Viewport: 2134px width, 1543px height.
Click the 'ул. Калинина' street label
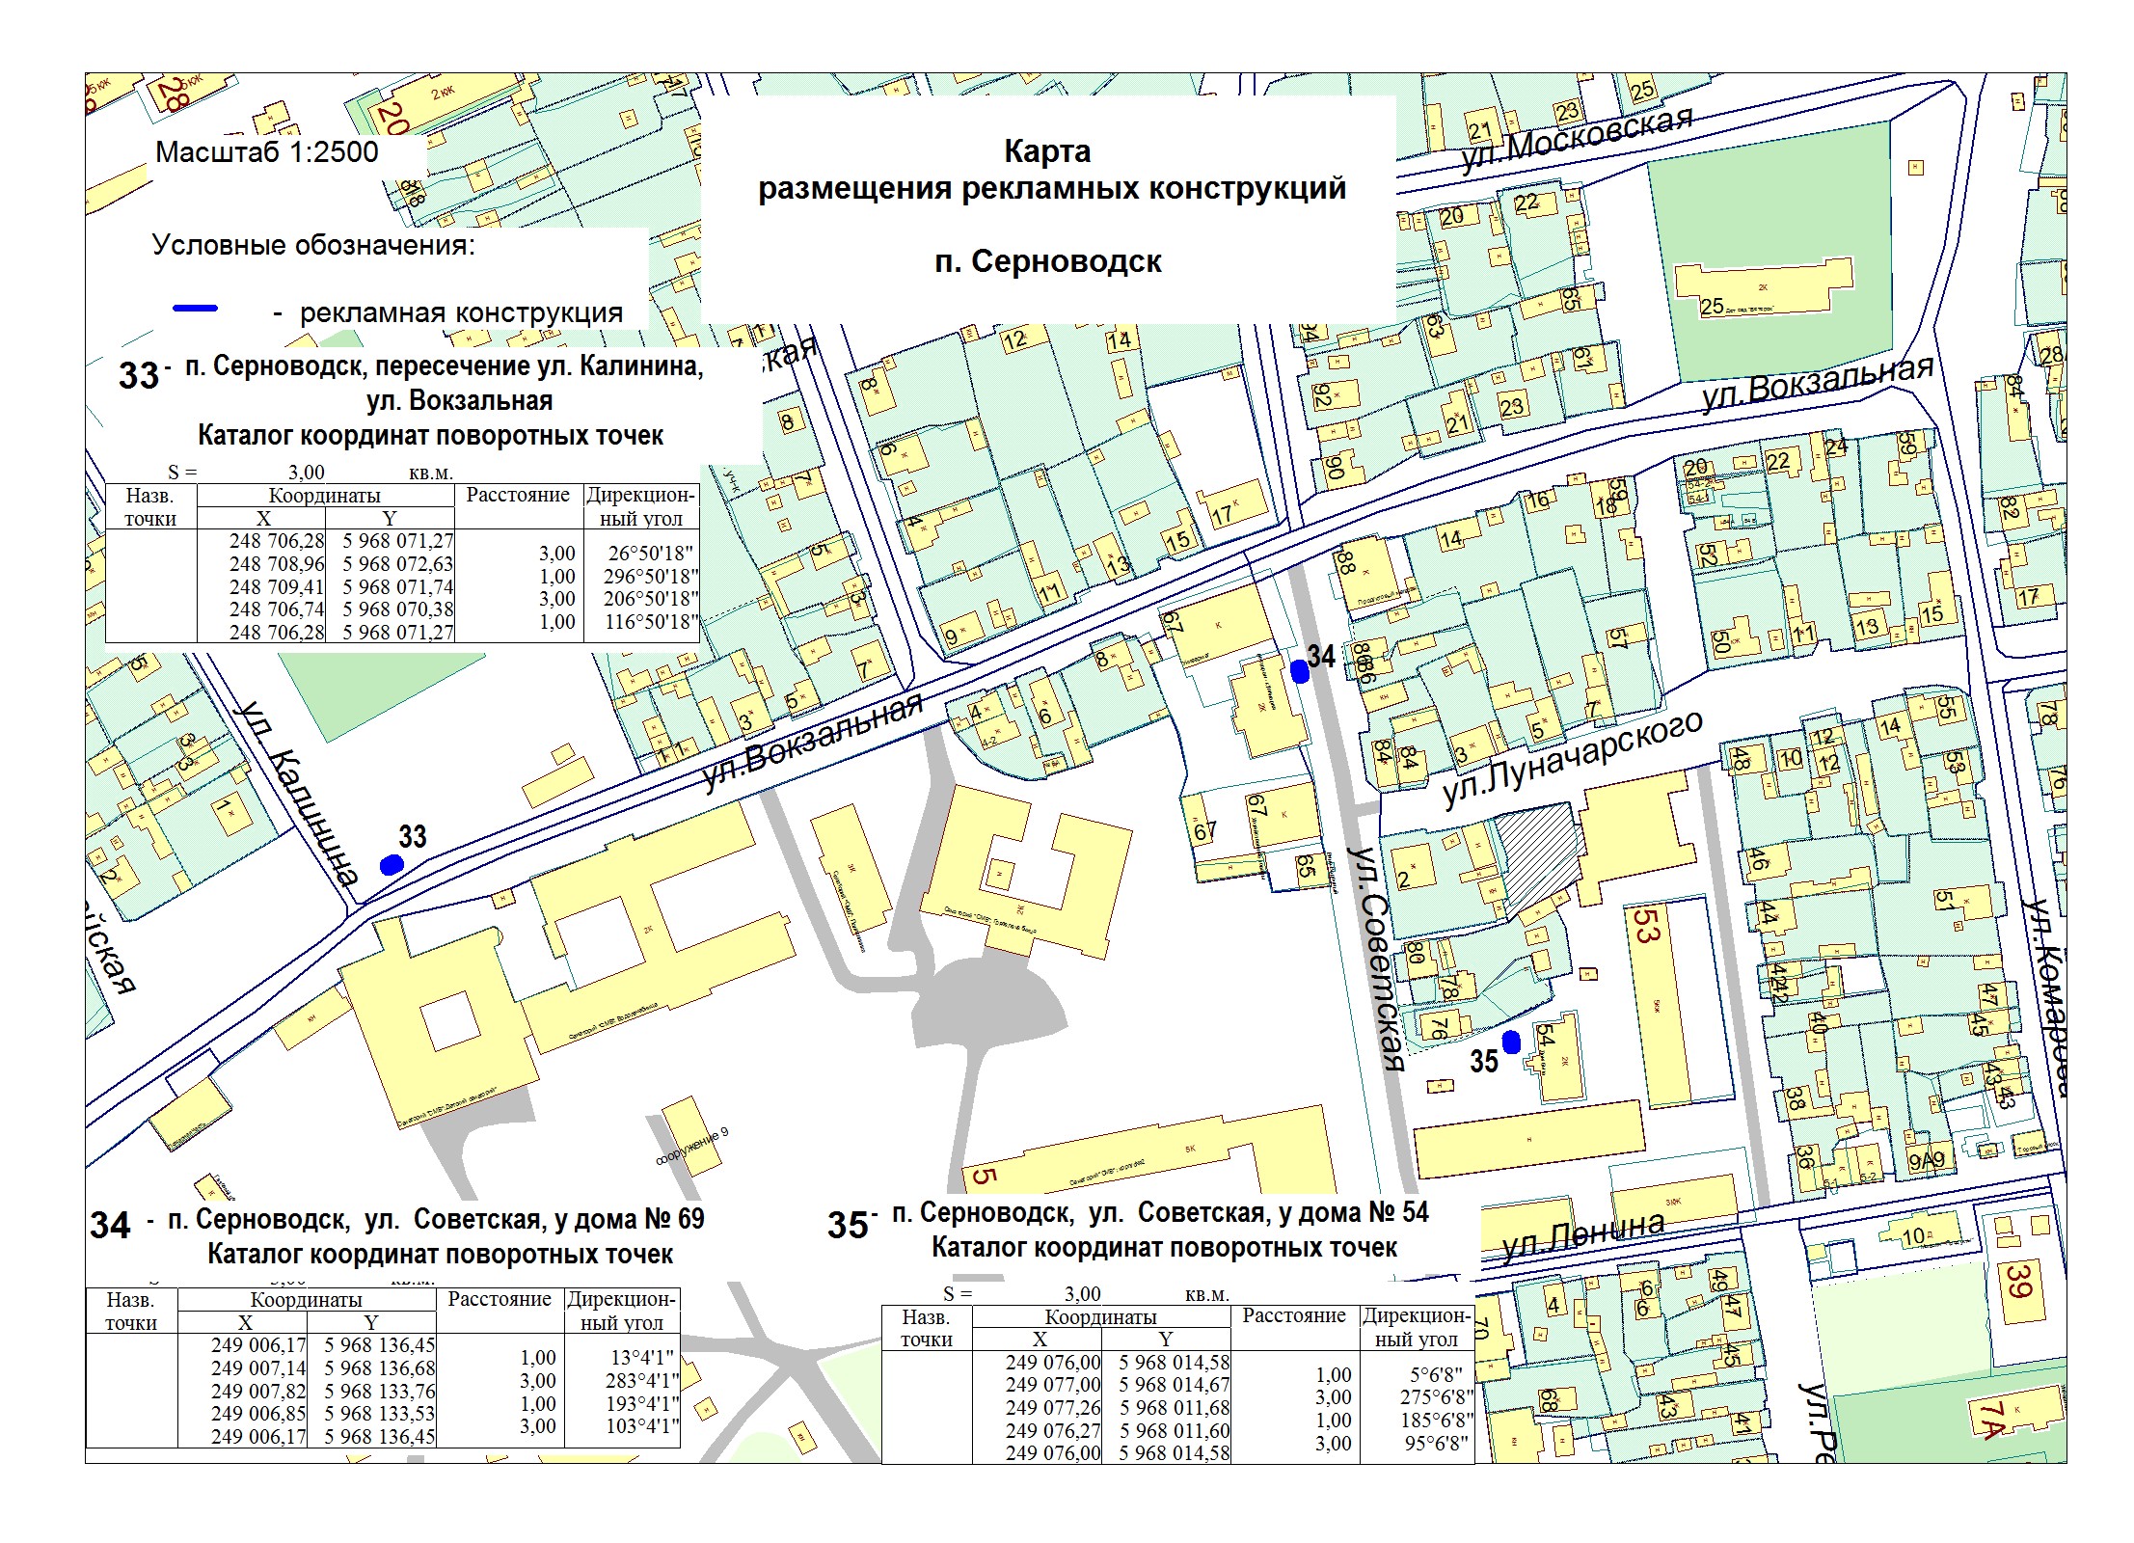point(298,793)
